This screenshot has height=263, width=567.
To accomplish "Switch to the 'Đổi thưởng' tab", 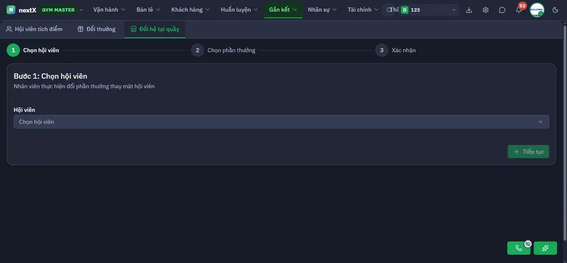I will point(97,29).
